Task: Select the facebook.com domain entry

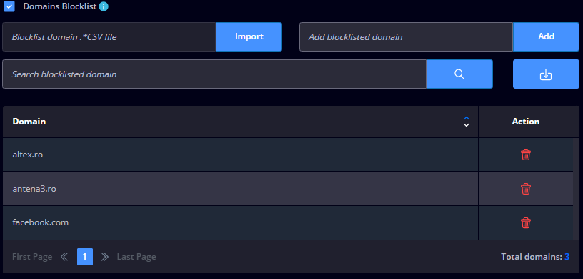Action: click(x=41, y=222)
